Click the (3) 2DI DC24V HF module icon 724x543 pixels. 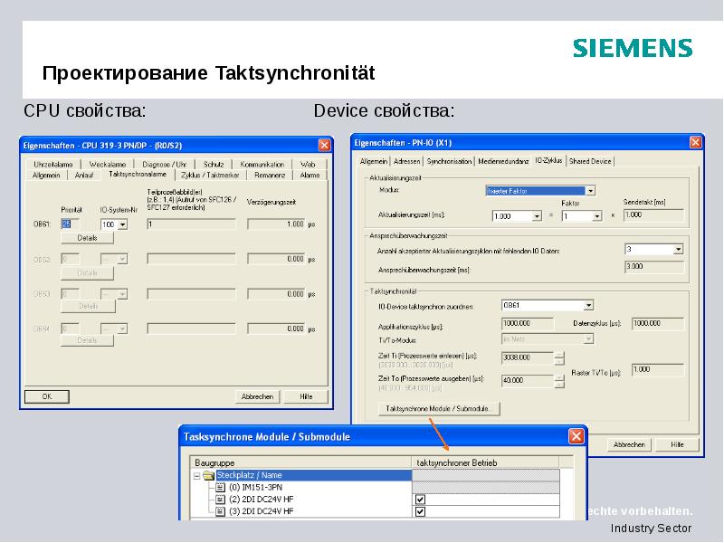click(x=222, y=511)
